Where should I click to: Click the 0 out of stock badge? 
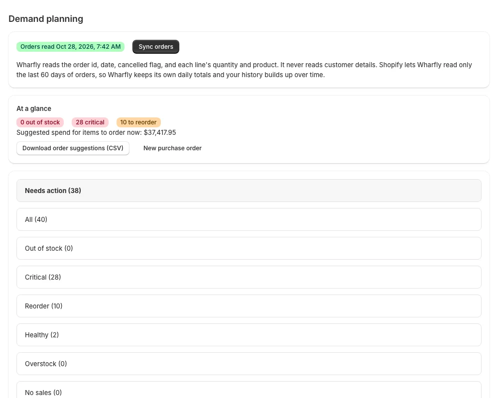click(40, 122)
